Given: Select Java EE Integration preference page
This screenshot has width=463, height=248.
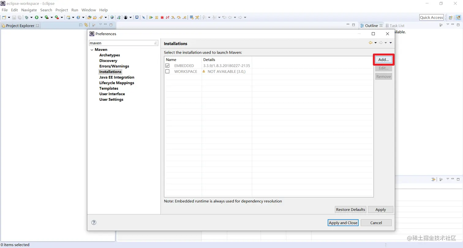Looking at the screenshot, I should point(117,77).
